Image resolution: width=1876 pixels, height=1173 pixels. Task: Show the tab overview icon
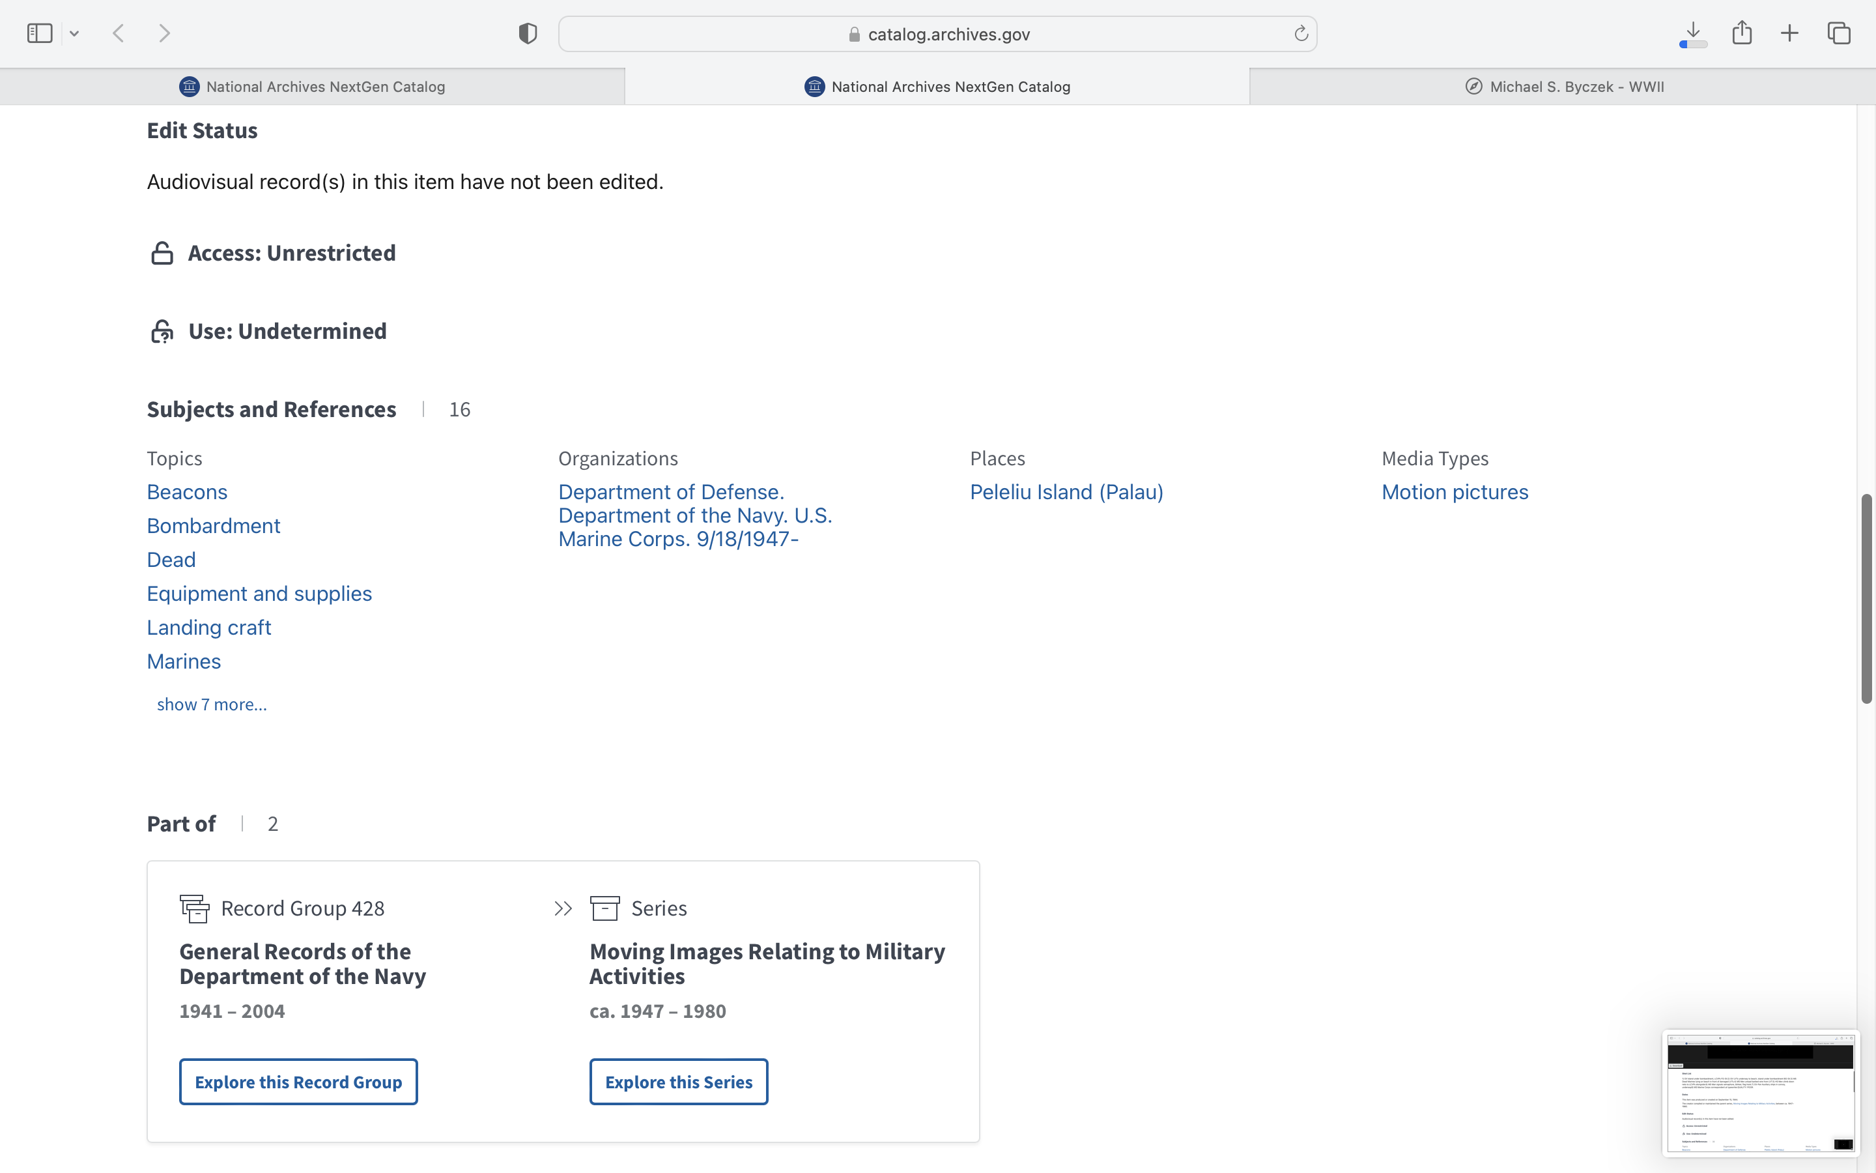coord(1839,33)
